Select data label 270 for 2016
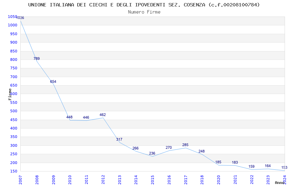288x186 pixels. [169, 147]
